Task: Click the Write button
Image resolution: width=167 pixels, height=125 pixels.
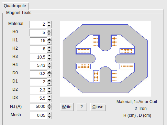Action: click(x=67, y=107)
